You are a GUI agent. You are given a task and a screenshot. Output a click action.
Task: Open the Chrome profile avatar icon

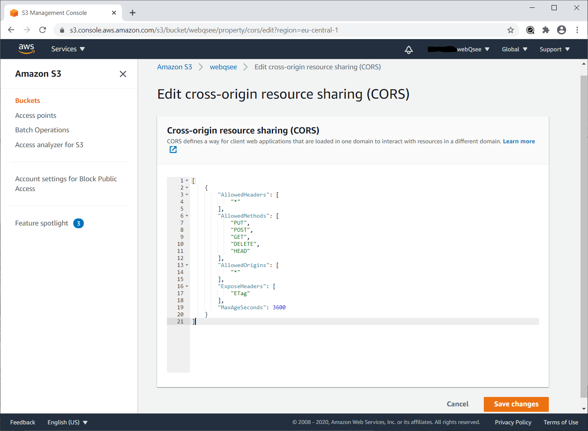pyautogui.click(x=561, y=30)
